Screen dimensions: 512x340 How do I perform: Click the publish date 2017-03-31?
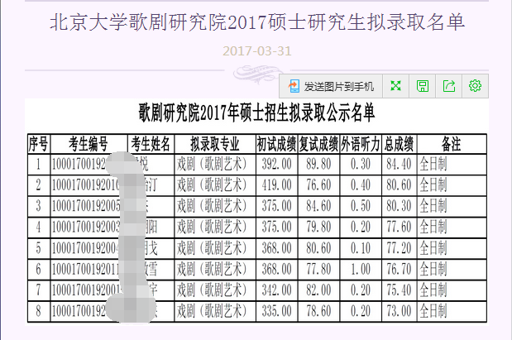click(x=257, y=51)
